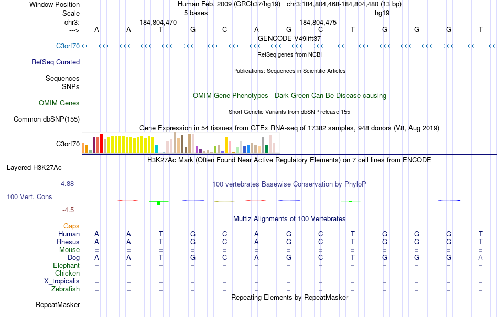Select the Elephant species label

click(66, 265)
